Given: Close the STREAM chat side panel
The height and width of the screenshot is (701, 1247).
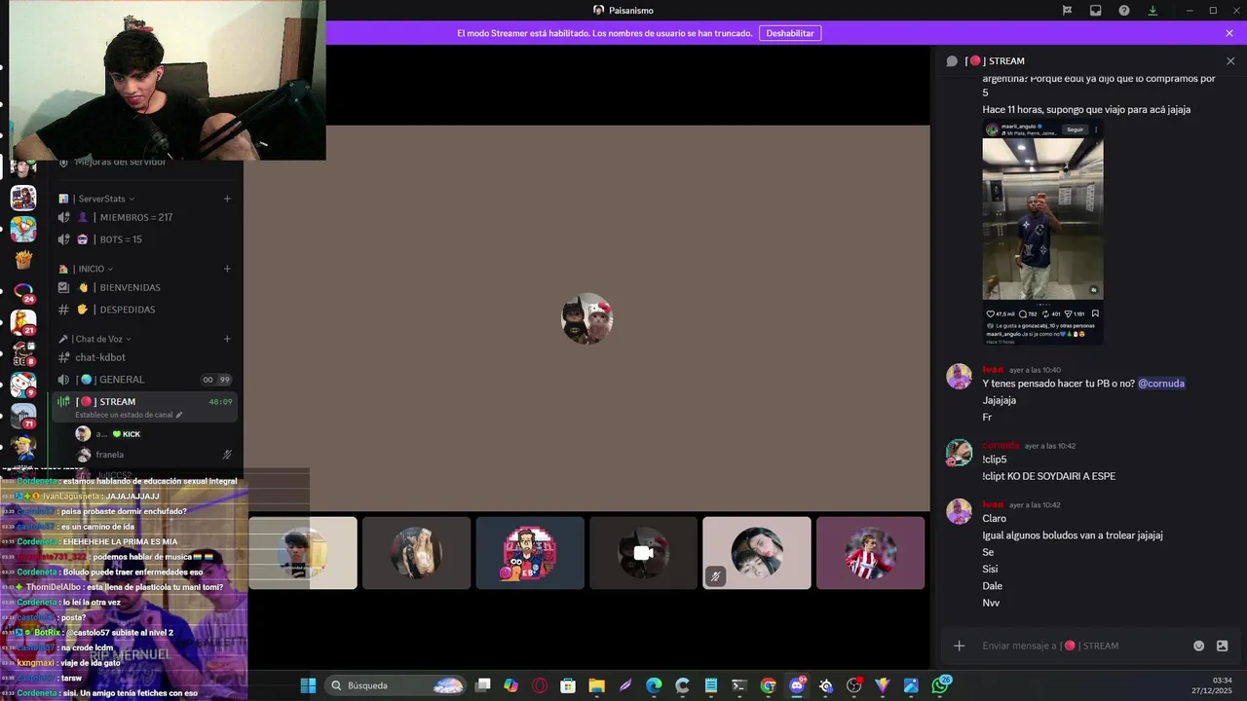Looking at the screenshot, I should point(1230,60).
